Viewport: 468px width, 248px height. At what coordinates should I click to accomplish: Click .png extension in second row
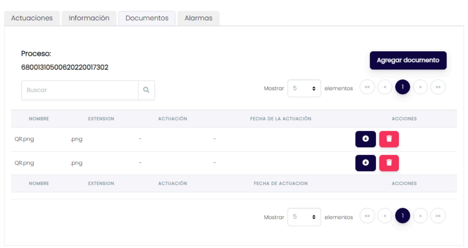tap(76, 163)
